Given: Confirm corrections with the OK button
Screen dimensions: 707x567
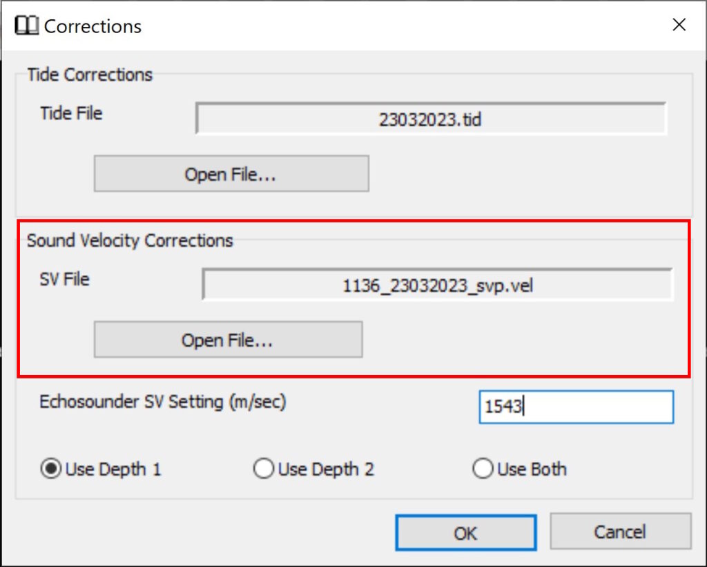Looking at the screenshot, I should pyautogui.click(x=465, y=533).
